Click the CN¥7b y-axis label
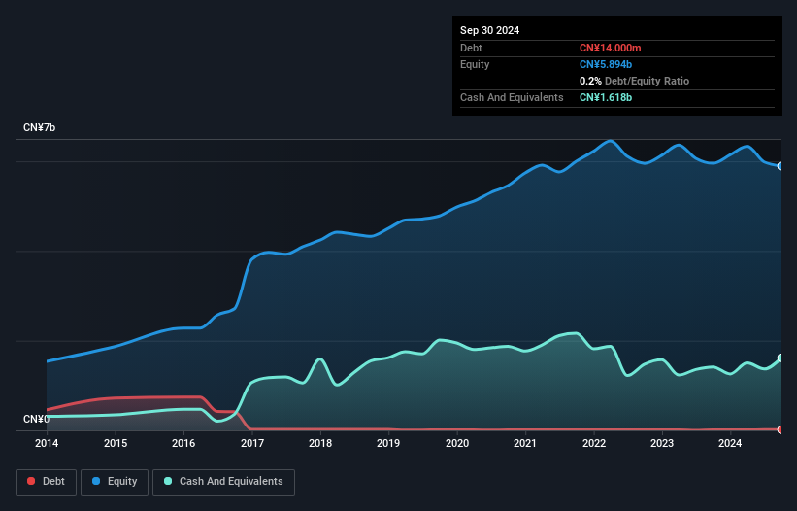The height and width of the screenshot is (511, 797). (x=39, y=127)
